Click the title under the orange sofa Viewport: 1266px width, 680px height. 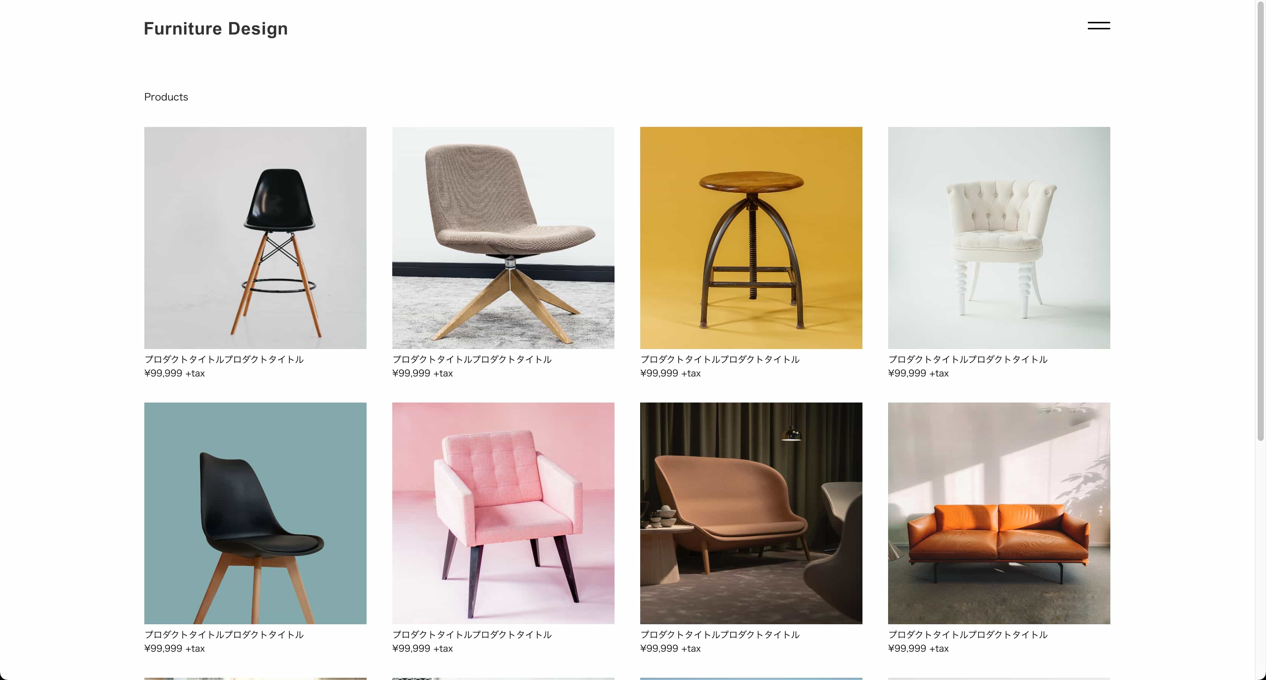[968, 634]
